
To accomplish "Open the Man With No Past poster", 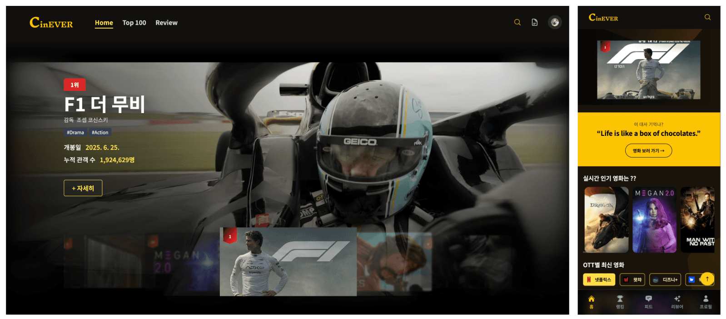I will (x=697, y=220).
